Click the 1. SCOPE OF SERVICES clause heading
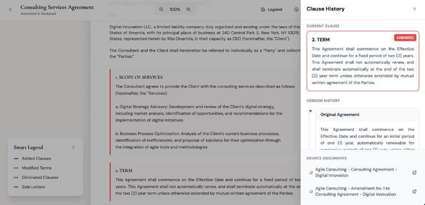Screen dimensions: 425x205 pyautogui.click(x=139, y=77)
